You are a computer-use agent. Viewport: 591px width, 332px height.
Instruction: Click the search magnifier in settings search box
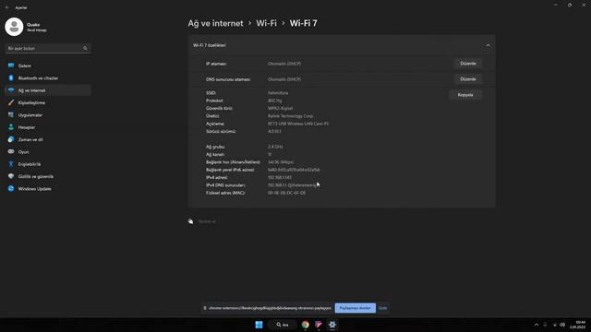[85, 48]
